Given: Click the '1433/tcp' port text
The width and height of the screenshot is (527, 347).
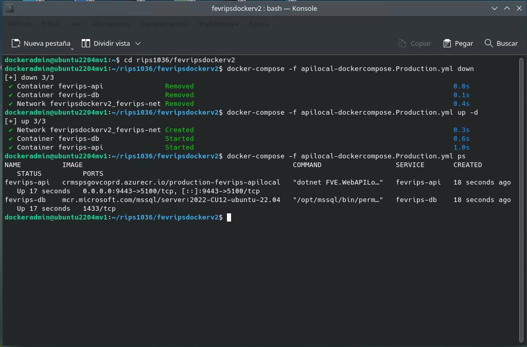Looking at the screenshot, I should click(99, 208).
